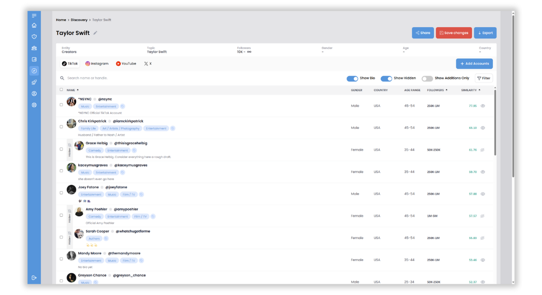Image resolution: width=542 pixels, height=295 pixels.
Task: Open the Followers 10K range filter
Action: (x=244, y=50)
